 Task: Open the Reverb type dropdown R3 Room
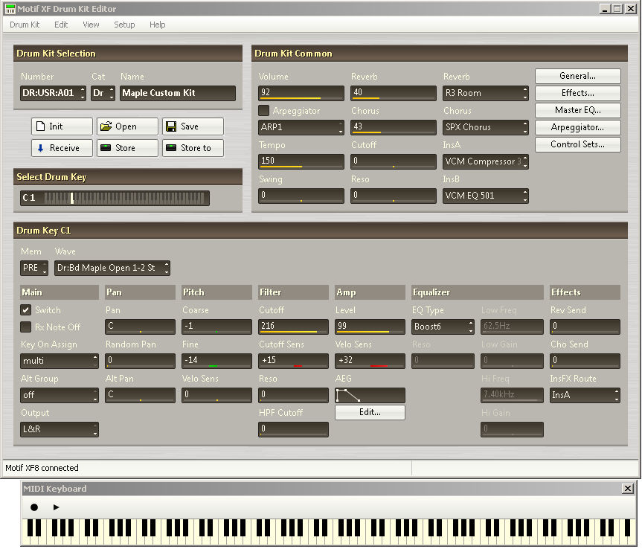point(486,93)
